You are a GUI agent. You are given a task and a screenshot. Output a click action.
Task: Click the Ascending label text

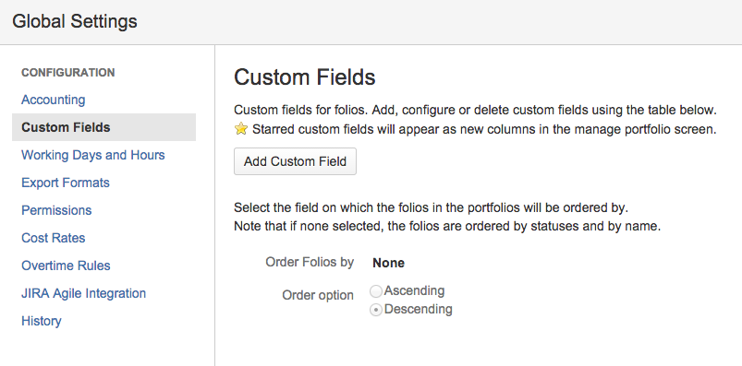click(x=414, y=290)
